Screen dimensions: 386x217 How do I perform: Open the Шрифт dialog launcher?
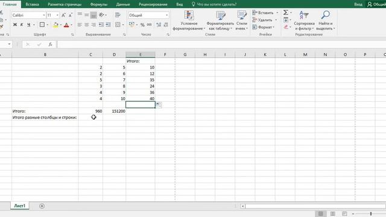(x=72, y=35)
